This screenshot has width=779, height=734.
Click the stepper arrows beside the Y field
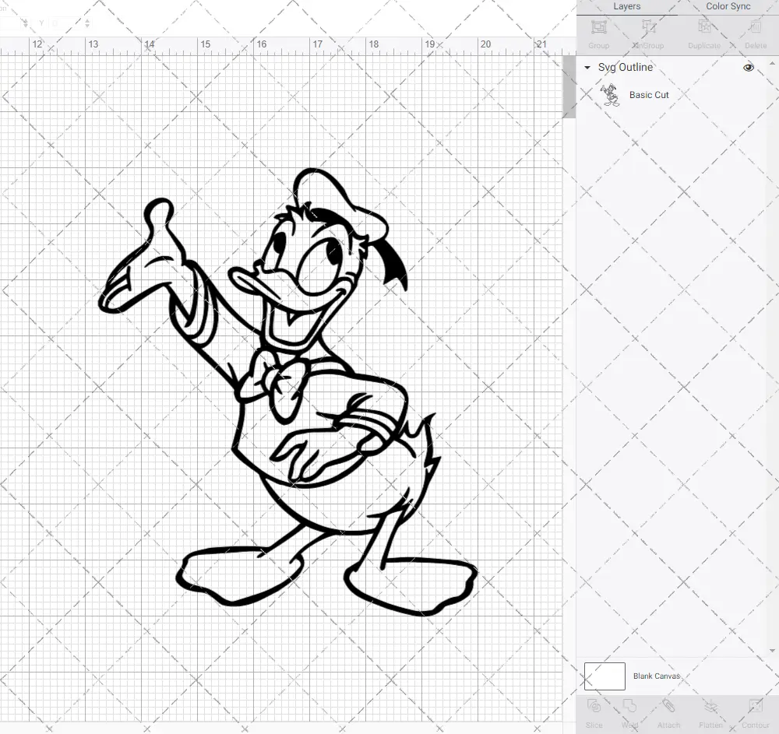(87, 23)
